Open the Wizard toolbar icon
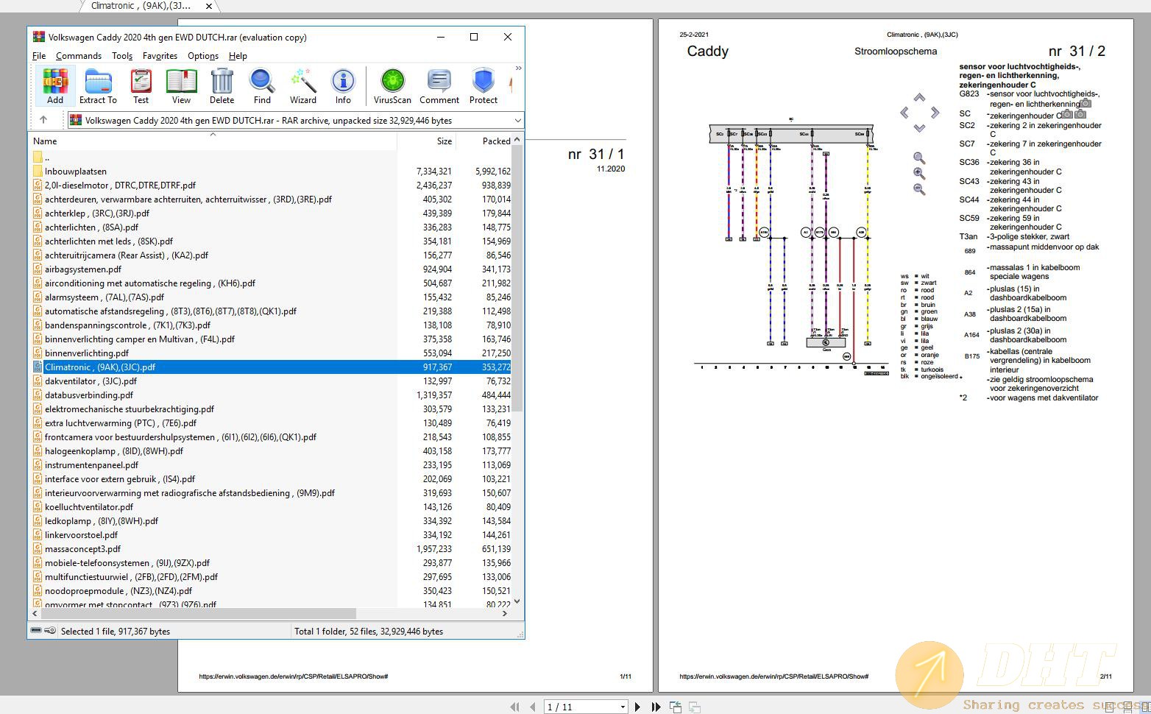Image resolution: width=1151 pixels, height=714 pixels. click(302, 85)
